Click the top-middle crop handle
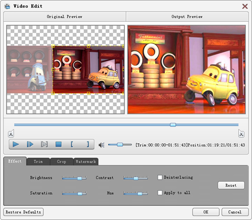 (x=89, y=46)
